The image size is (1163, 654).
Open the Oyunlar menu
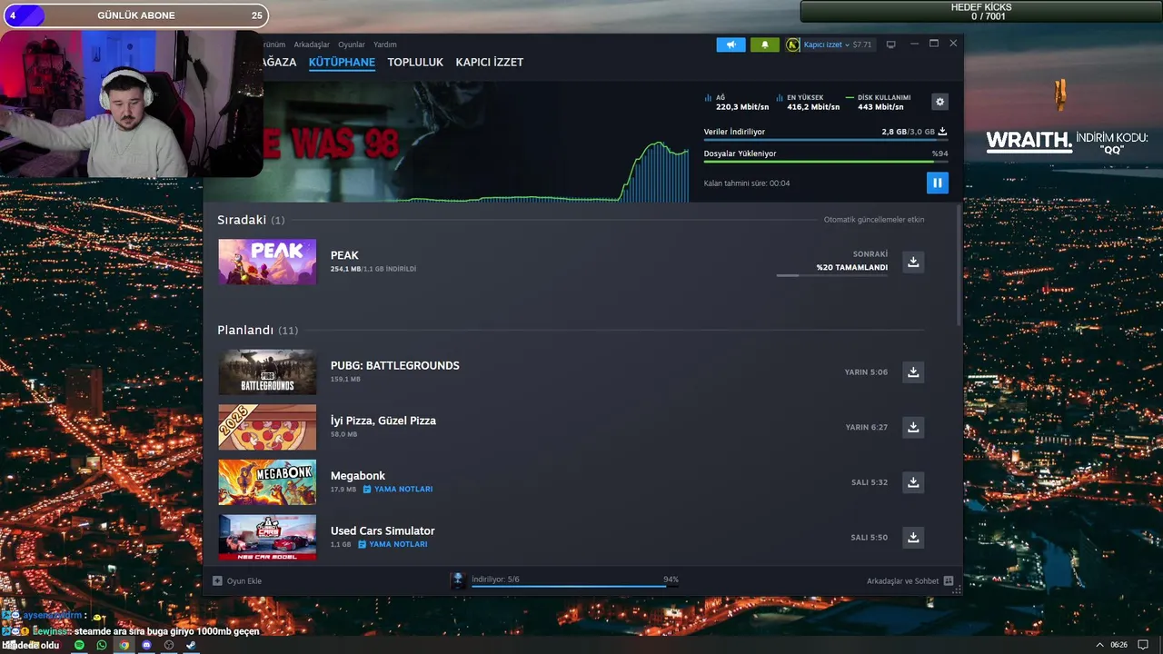(352, 45)
